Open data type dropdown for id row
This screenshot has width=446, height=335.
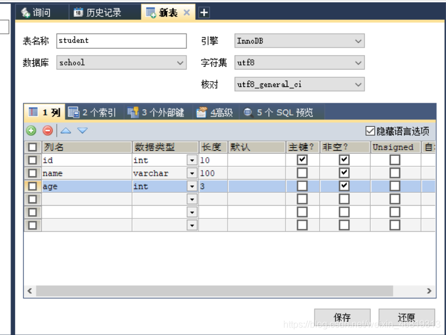pyautogui.click(x=192, y=160)
